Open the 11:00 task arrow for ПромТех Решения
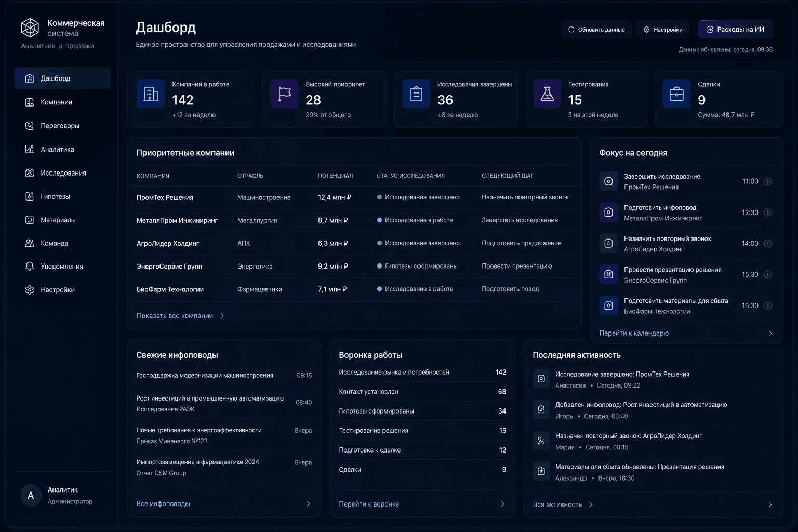 tap(768, 181)
